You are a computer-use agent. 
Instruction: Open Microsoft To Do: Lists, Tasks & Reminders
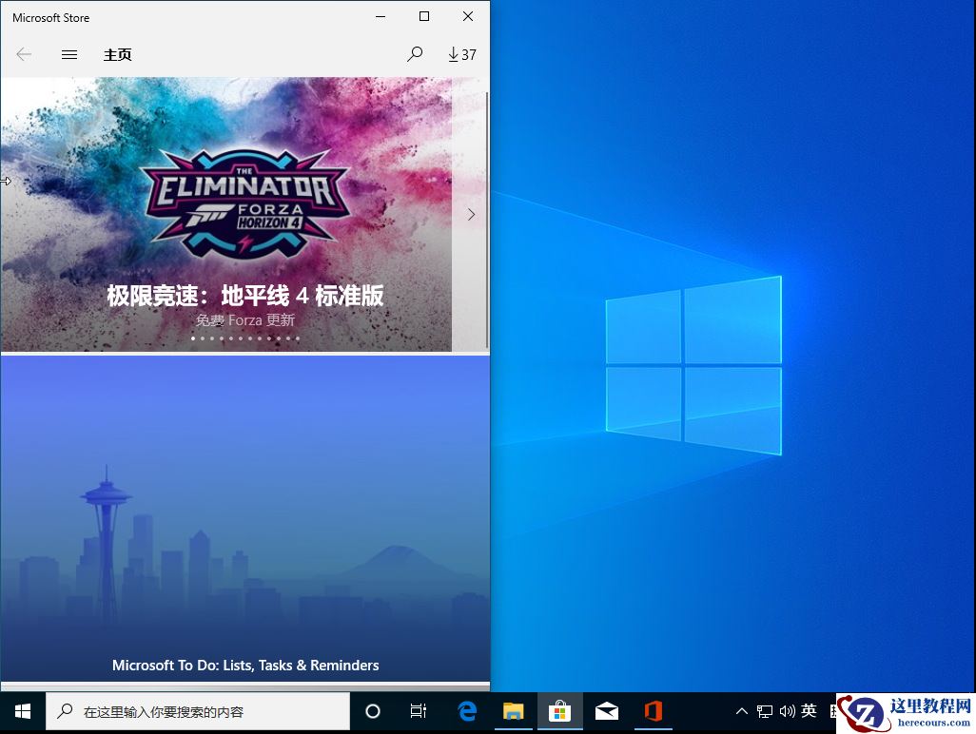tap(245, 665)
